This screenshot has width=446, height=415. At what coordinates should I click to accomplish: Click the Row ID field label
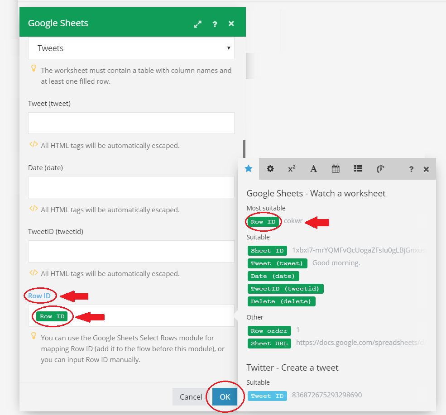tap(39, 296)
